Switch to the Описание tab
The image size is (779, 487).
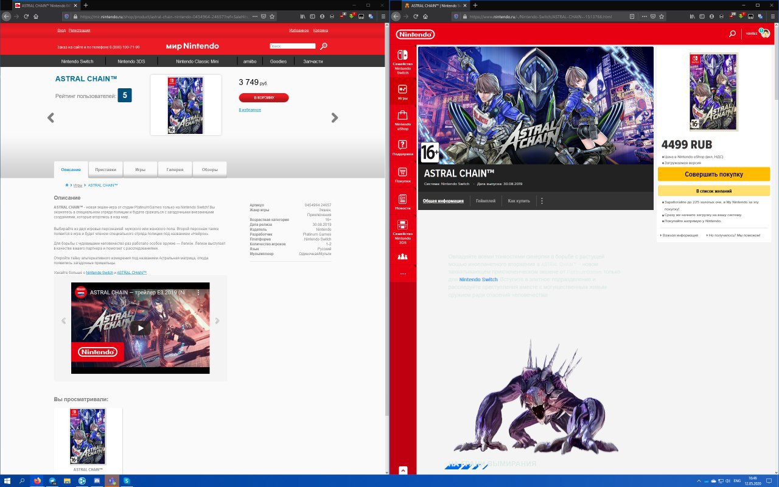point(71,170)
